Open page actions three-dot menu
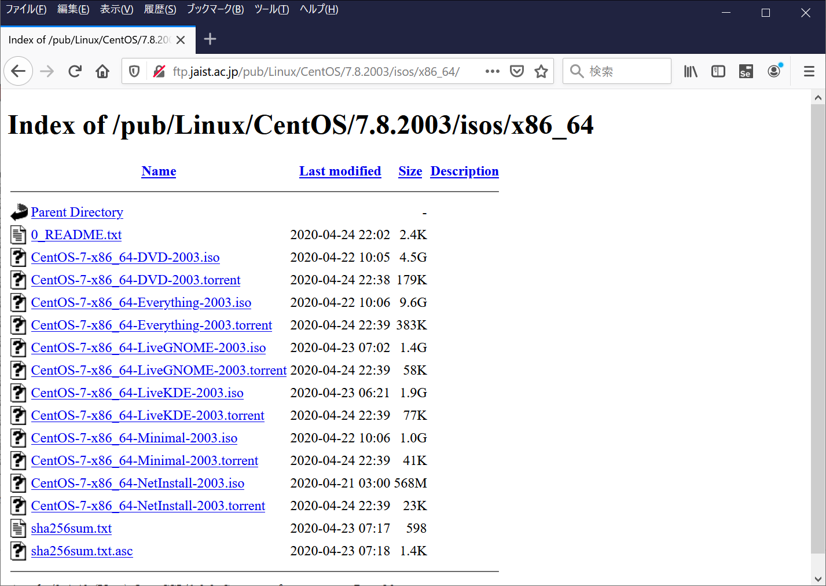 pos(493,71)
